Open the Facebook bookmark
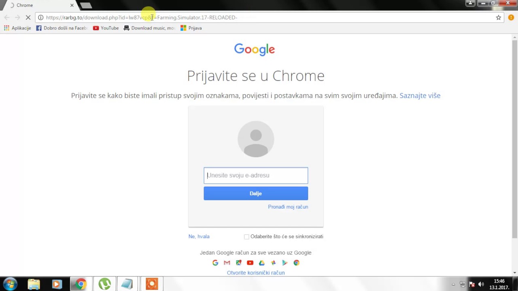The image size is (518, 291). tap(62, 28)
